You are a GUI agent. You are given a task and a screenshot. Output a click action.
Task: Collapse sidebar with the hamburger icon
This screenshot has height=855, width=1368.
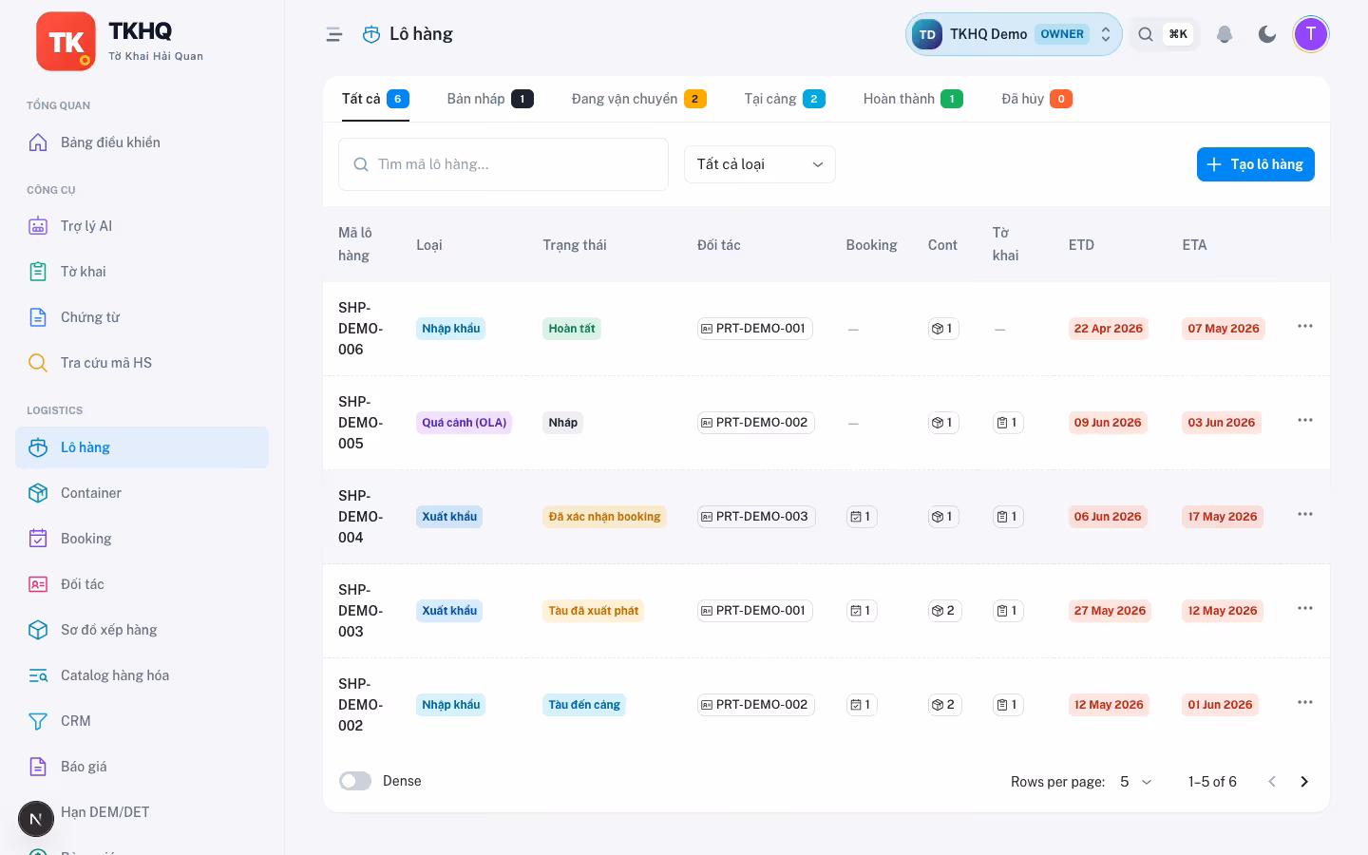334,34
